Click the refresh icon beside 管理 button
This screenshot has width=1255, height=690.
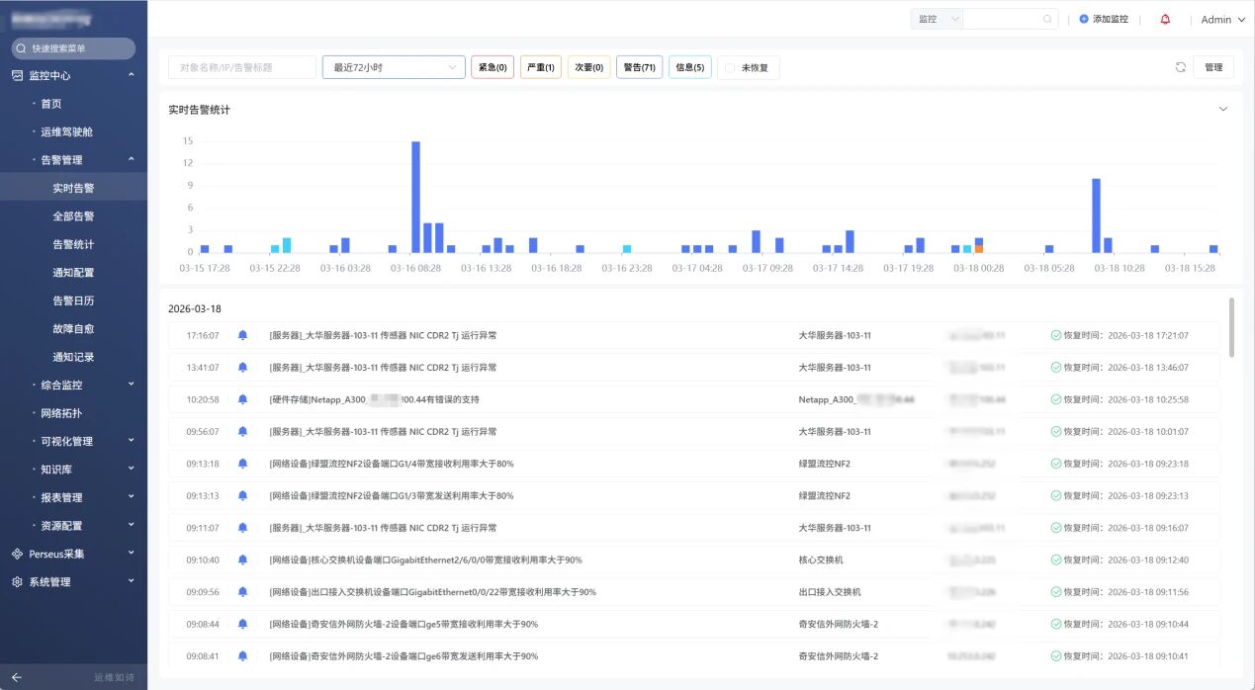coord(1180,67)
